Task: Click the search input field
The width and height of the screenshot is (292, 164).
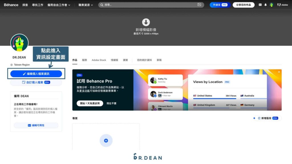Action: [148, 5]
